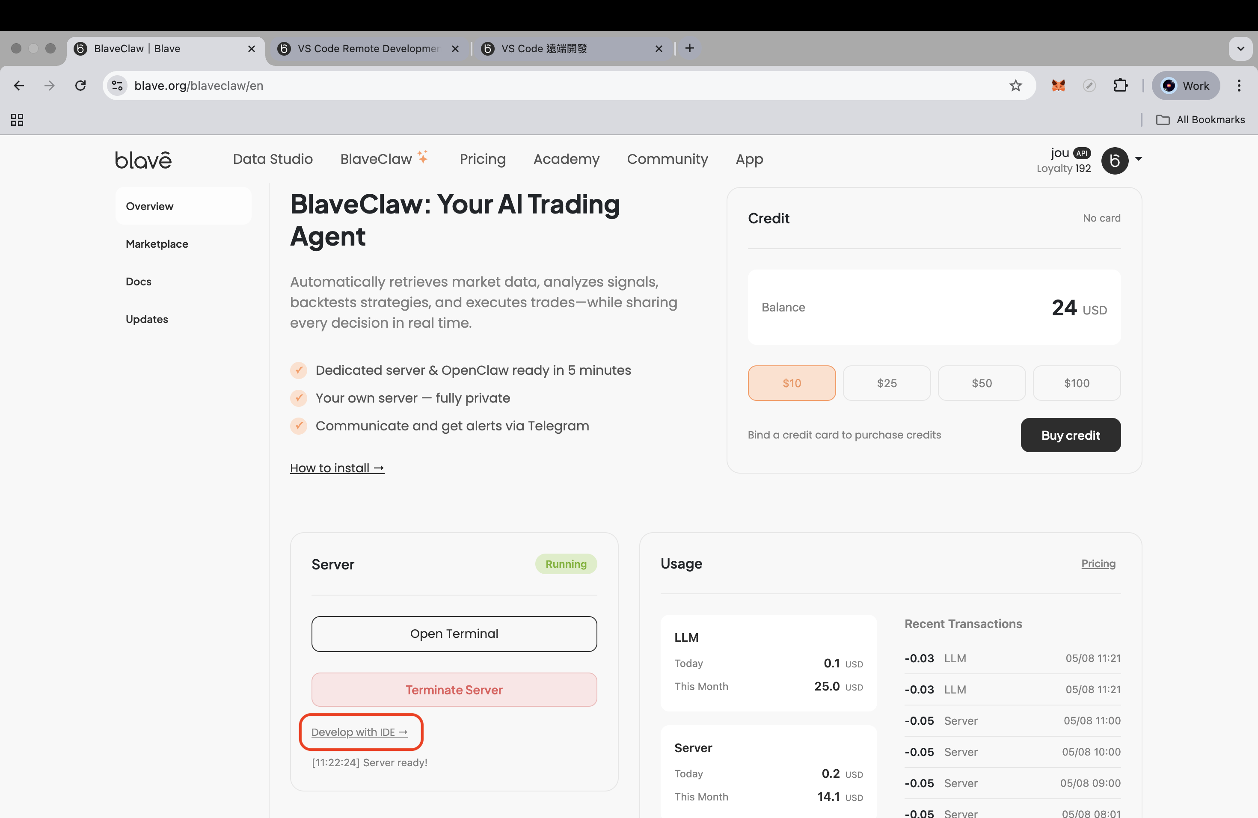Open the MetaMask fox extension
1258x818 pixels.
click(1058, 86)
